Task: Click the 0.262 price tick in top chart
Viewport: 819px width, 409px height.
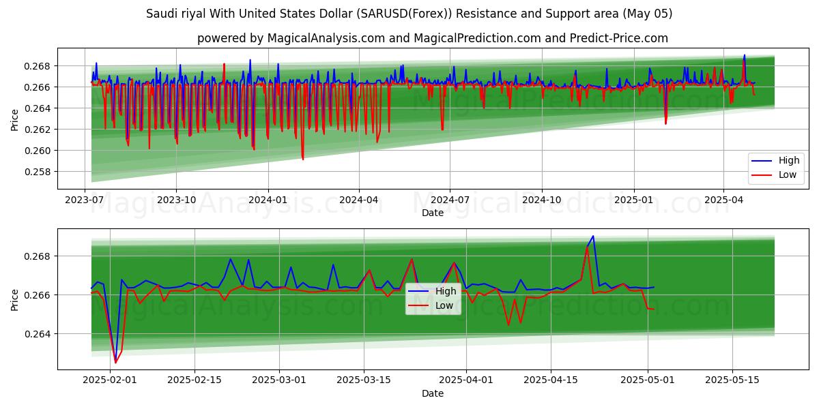Action: 39,130
